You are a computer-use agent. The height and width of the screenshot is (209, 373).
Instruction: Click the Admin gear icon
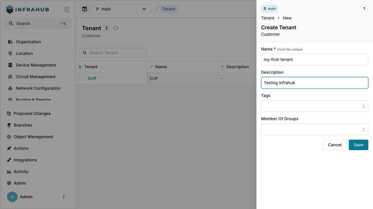click(x=9, y=183)
